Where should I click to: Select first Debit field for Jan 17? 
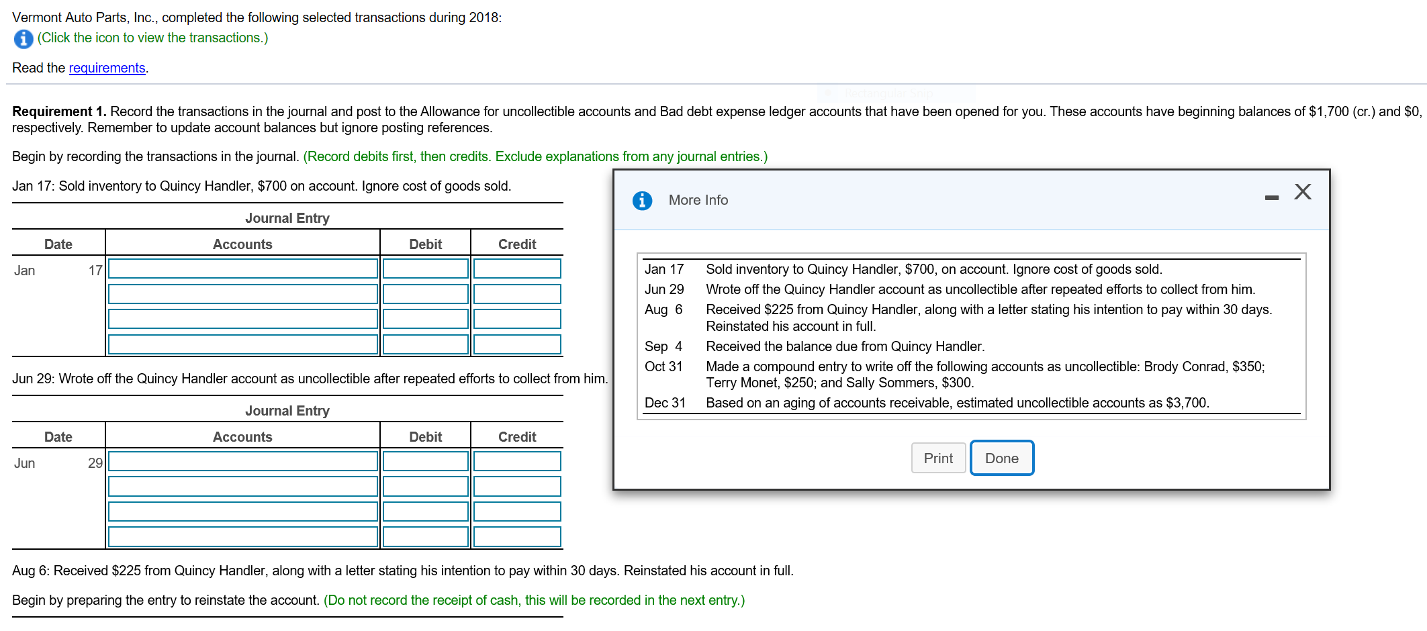coord(426,269)
